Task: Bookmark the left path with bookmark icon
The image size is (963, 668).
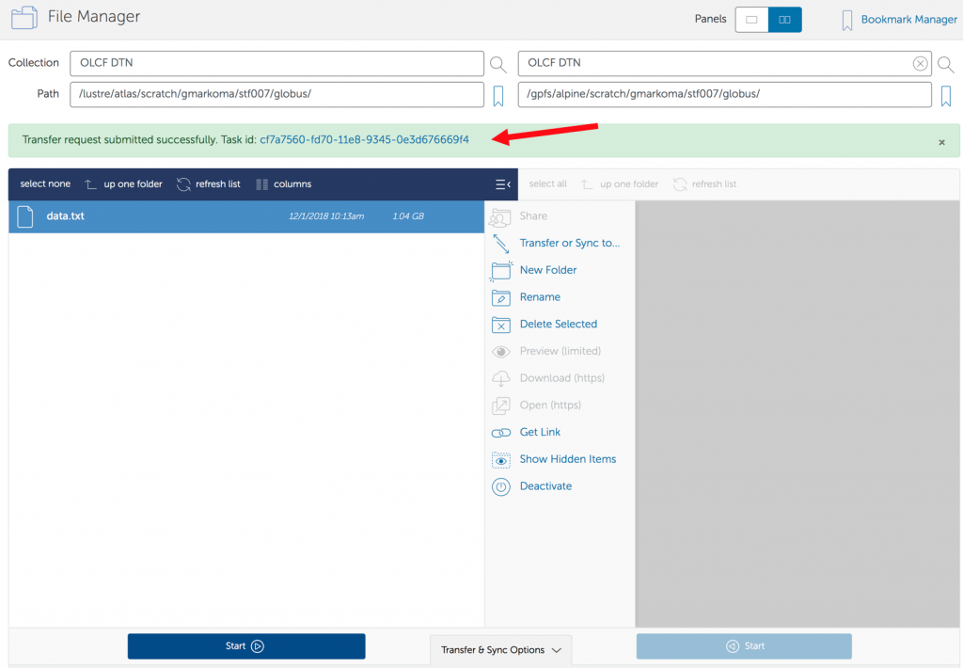Action: pos(498,95)
